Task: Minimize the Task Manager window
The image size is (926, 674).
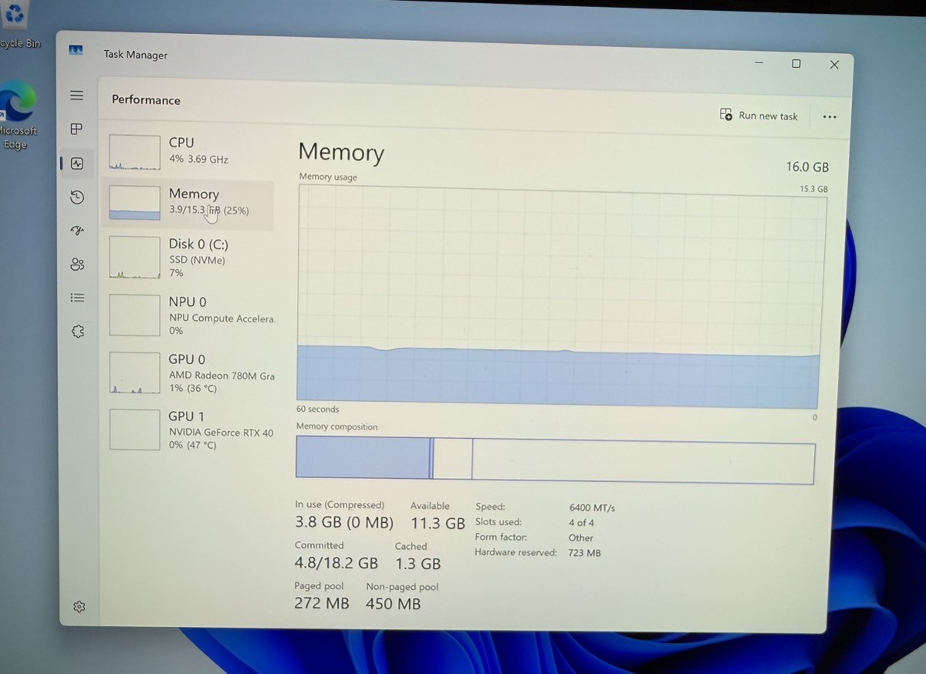Action: tap(759, 63)
